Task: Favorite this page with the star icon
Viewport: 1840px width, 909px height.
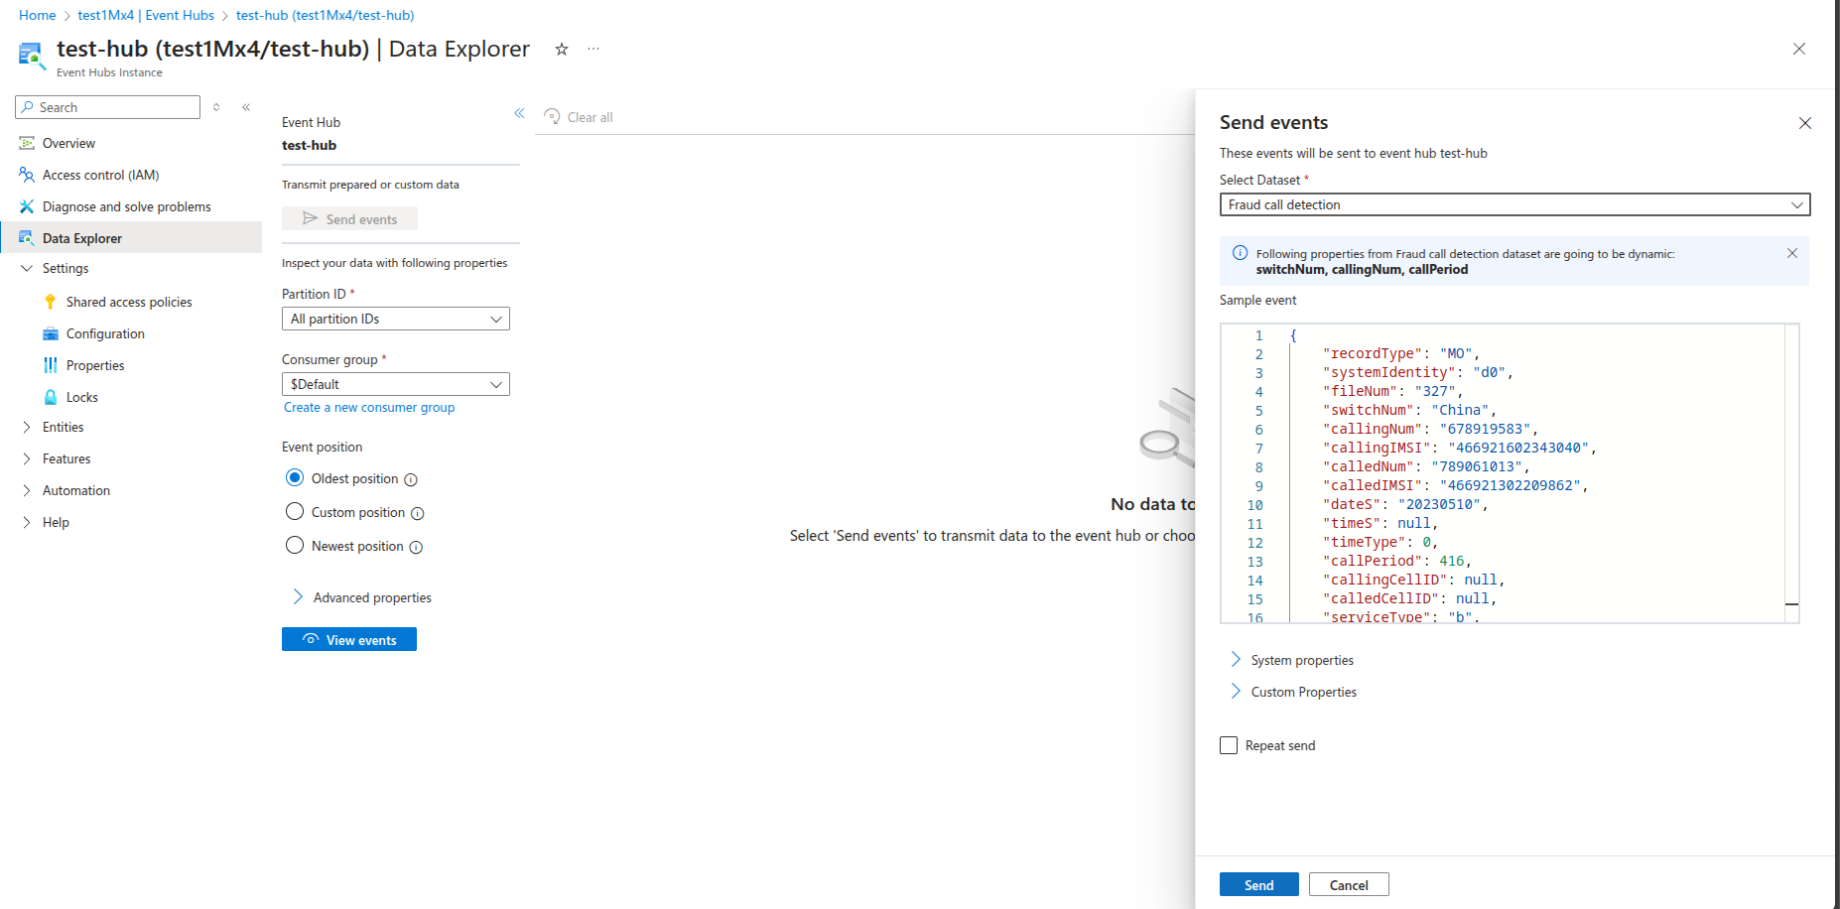Action: (562, 49)
